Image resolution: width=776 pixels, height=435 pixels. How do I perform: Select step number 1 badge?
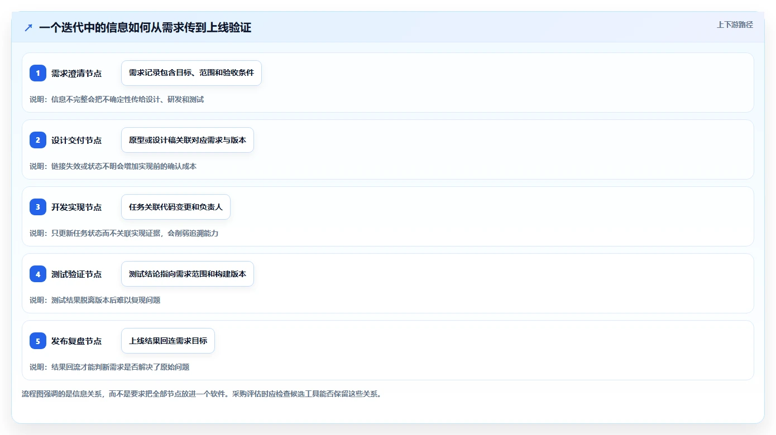point(38,73)
